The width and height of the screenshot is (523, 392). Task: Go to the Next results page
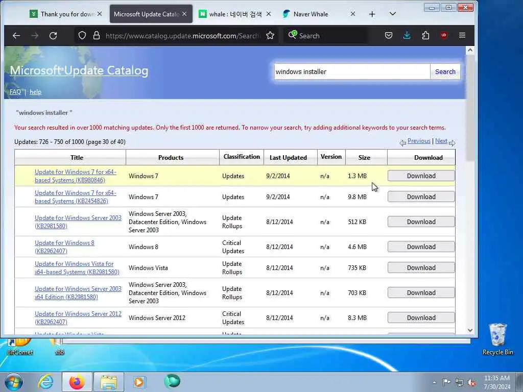point(441,141)
